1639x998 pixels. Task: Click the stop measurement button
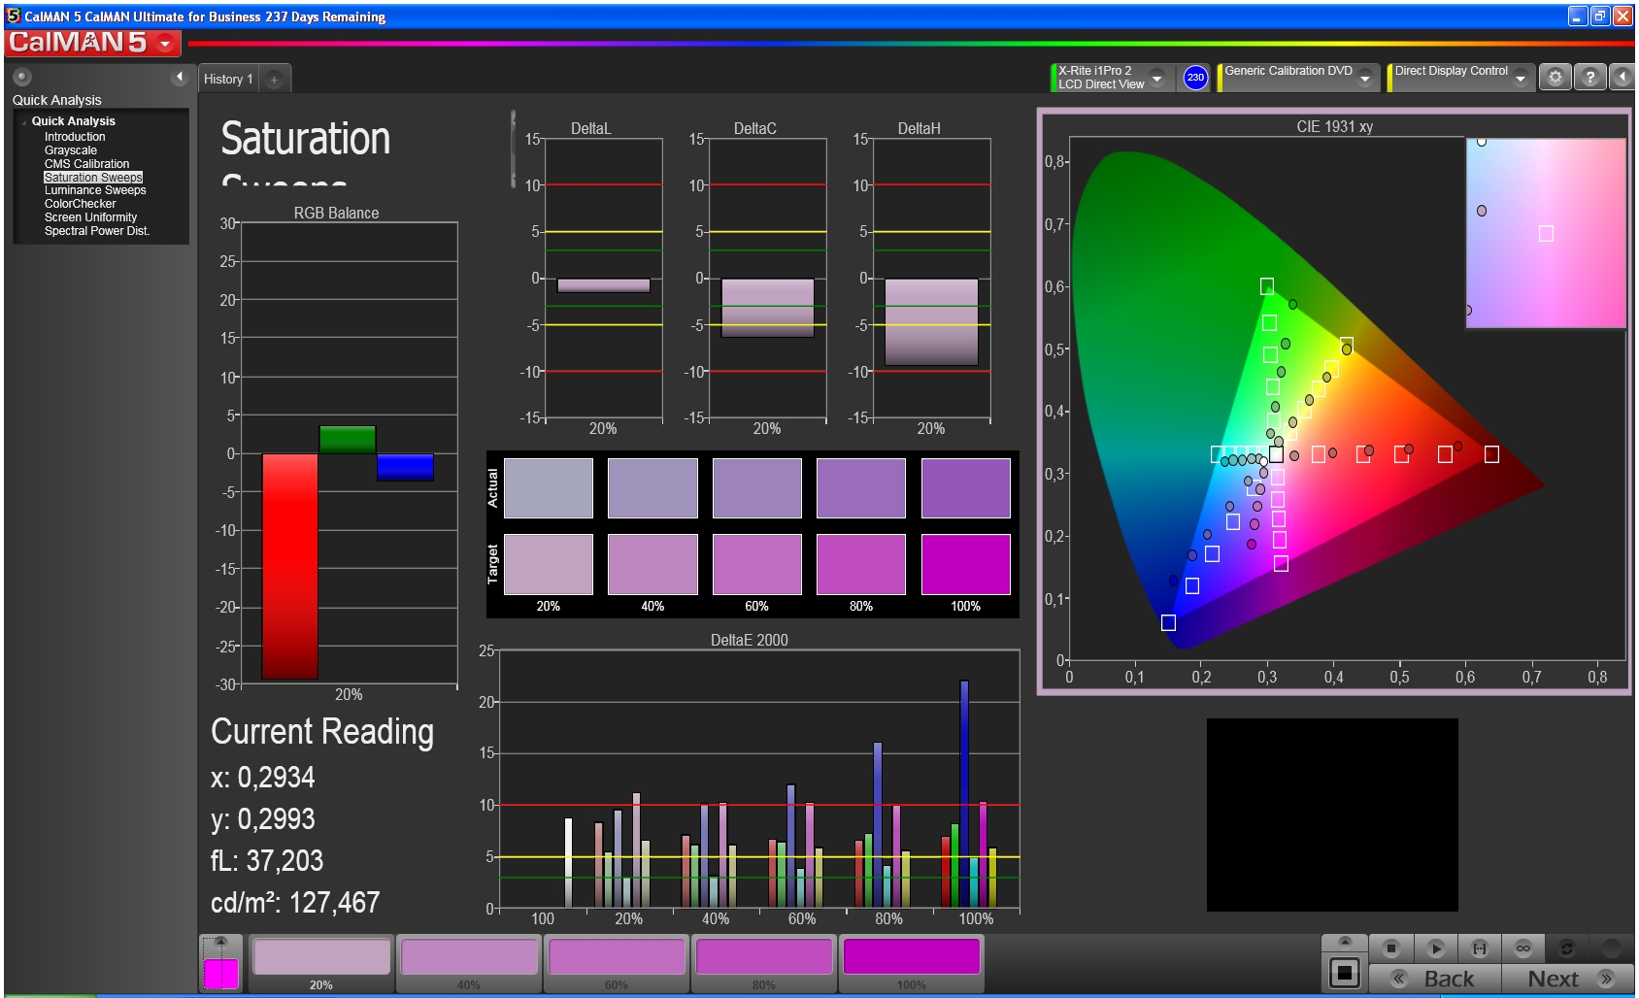1390,948
